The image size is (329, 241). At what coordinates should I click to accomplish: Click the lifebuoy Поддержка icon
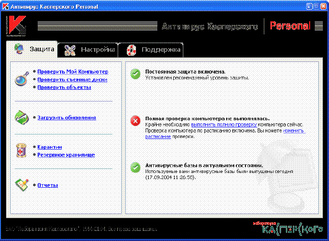pos(131,50)
